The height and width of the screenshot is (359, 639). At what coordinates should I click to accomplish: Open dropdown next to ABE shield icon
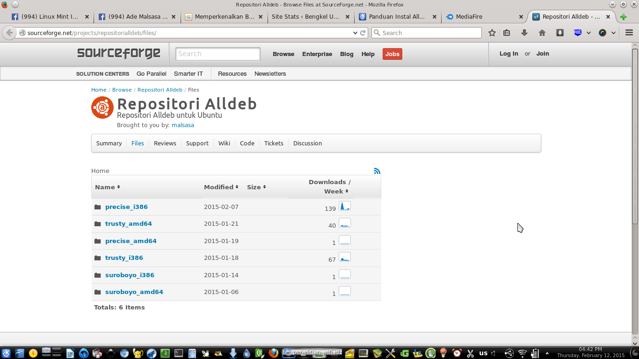coord(588,33)
